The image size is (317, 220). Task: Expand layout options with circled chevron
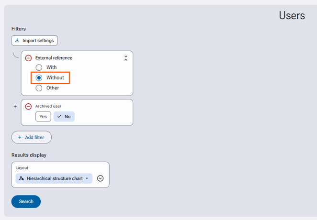tap(100, 178)
